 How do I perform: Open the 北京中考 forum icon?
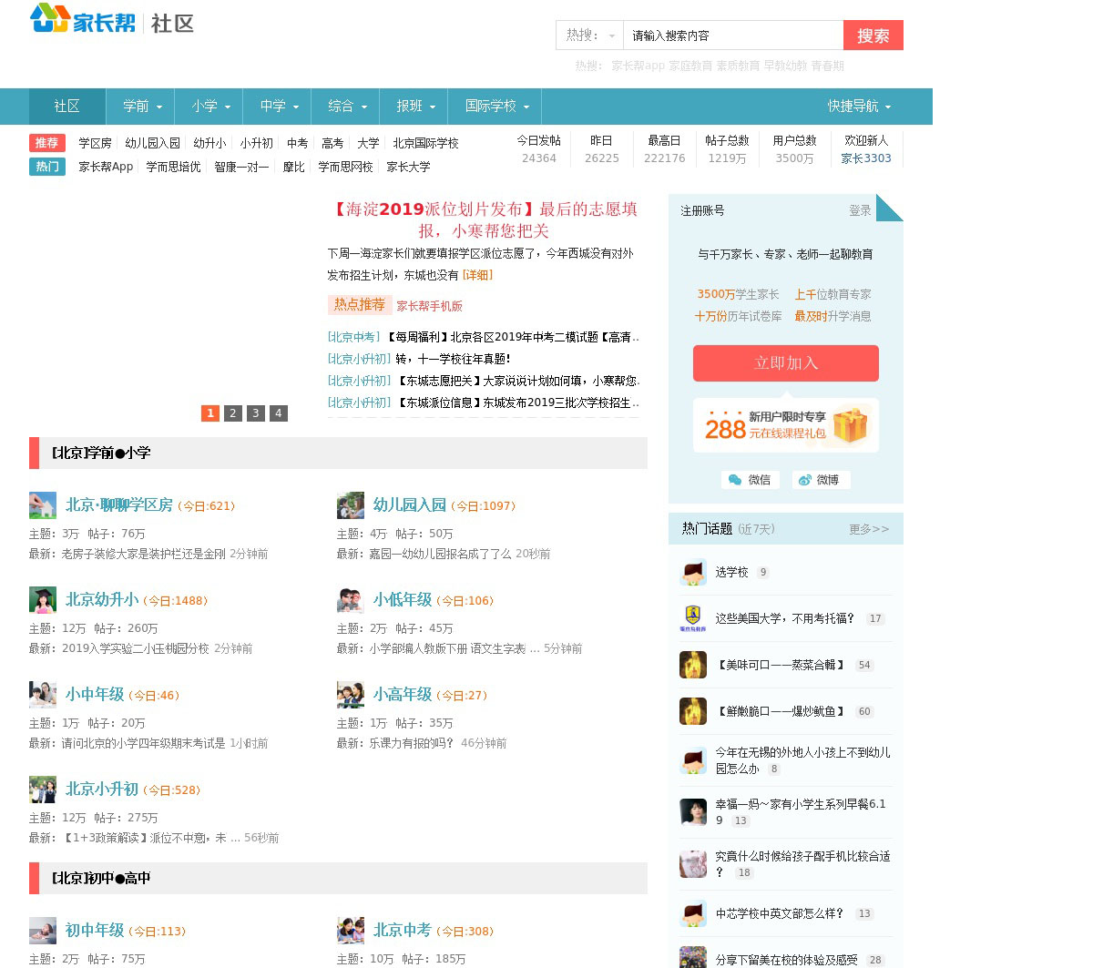351,931
